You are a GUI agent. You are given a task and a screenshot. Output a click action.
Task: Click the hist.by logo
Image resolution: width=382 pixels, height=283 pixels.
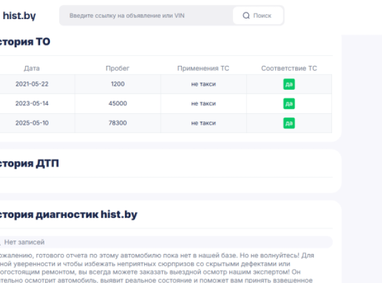[18, 16]
